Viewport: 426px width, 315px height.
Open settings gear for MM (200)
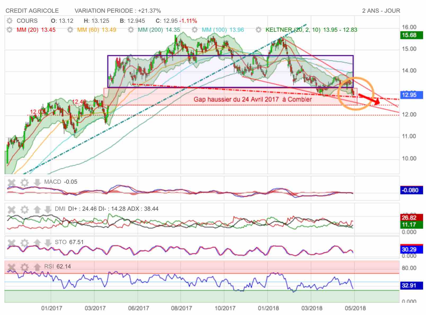[x=131, y=30]
